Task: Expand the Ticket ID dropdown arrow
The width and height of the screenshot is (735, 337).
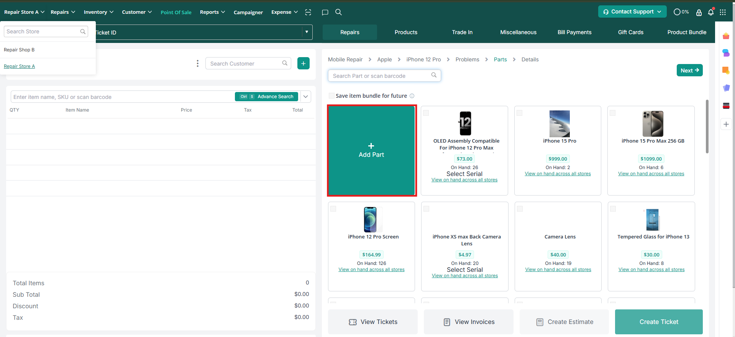Action: pyautogui.click(x=307, y=32)
